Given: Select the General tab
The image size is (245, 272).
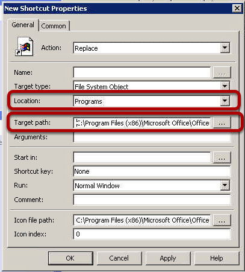Looking at the screenshot, I should (x=23, y=25).
